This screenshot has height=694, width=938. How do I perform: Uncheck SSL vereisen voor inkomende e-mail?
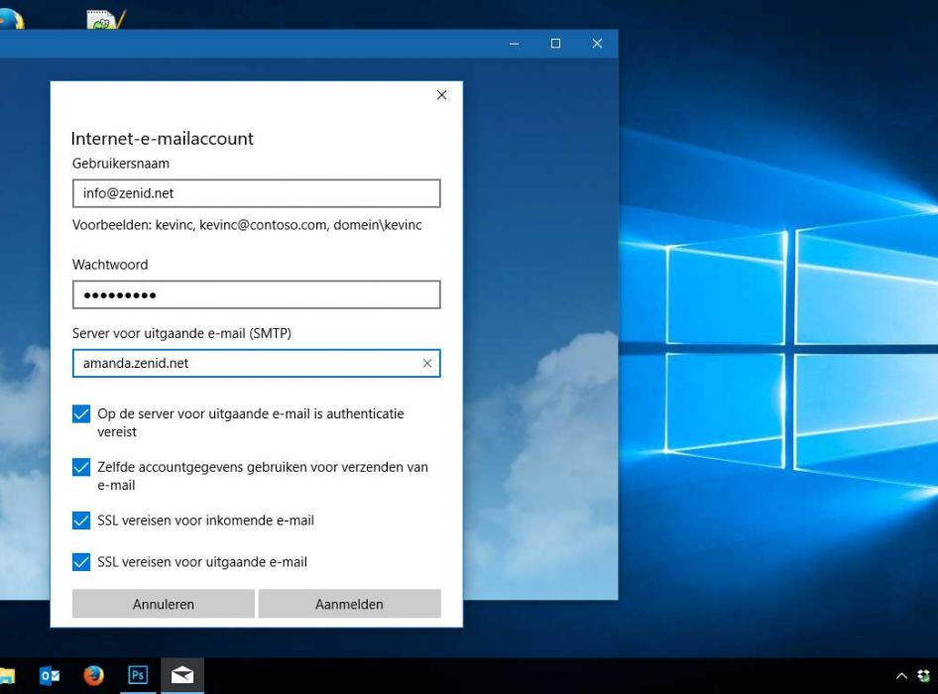(81, 520)
